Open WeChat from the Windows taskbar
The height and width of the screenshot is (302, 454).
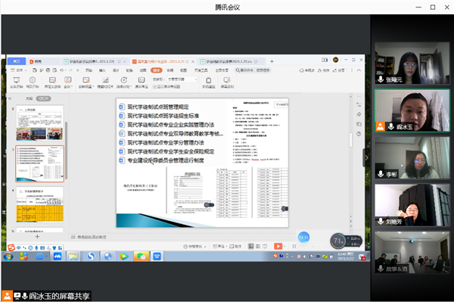pos(141,257)
